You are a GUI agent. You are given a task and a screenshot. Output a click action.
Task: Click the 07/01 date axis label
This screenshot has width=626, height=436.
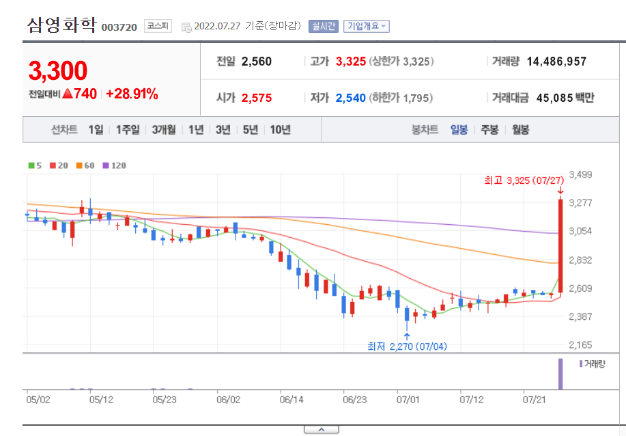(408, 400)
